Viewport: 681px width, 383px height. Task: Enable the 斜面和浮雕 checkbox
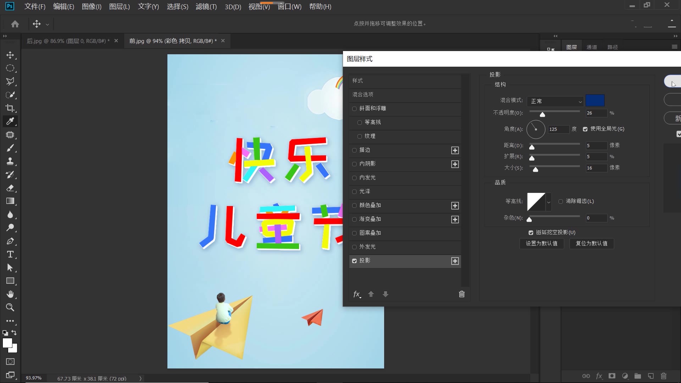354,109
